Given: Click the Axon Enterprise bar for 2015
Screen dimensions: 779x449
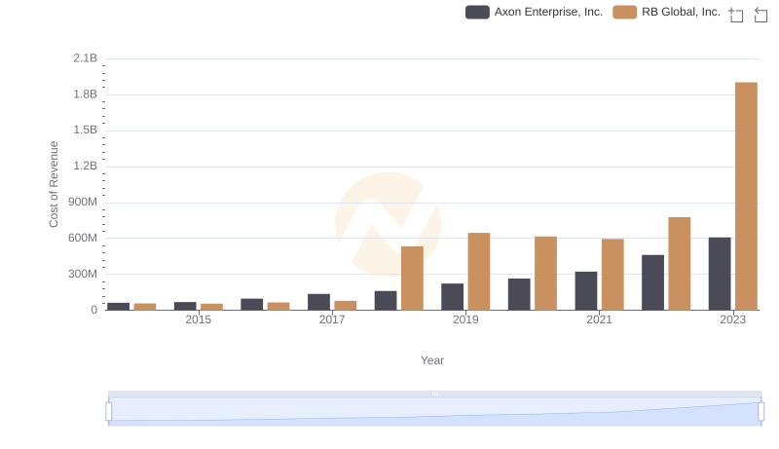Looking at the screenshot, I should [185, 306].
